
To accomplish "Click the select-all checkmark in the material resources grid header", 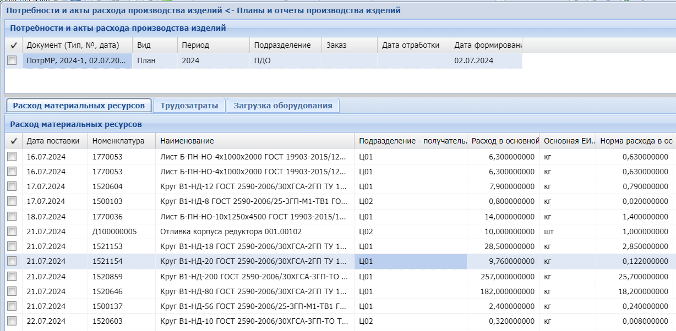I will tap(13, 141).
